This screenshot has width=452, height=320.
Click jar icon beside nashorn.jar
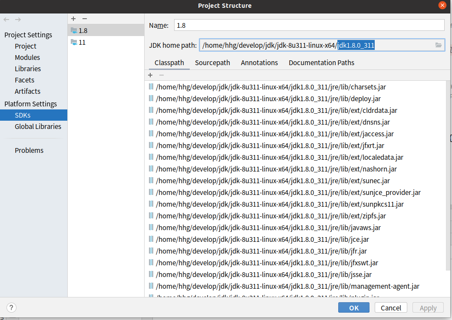click(151, 168)
